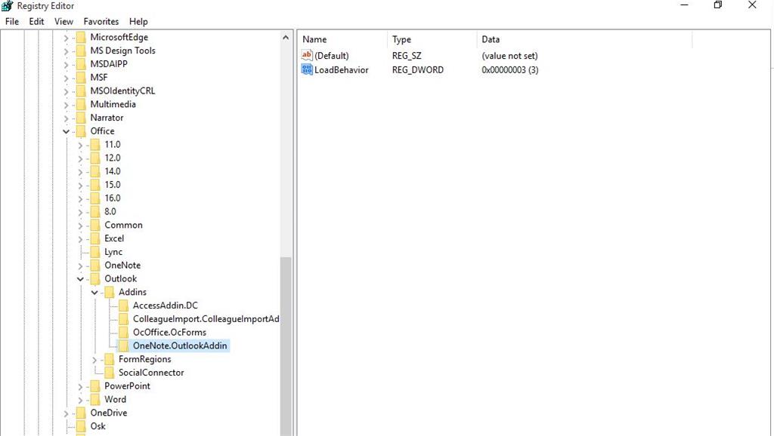Click the folder icon next to Narrator

coord(81,118)
